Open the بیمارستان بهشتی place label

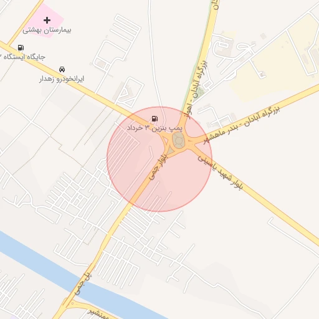[x=47, y=31]
